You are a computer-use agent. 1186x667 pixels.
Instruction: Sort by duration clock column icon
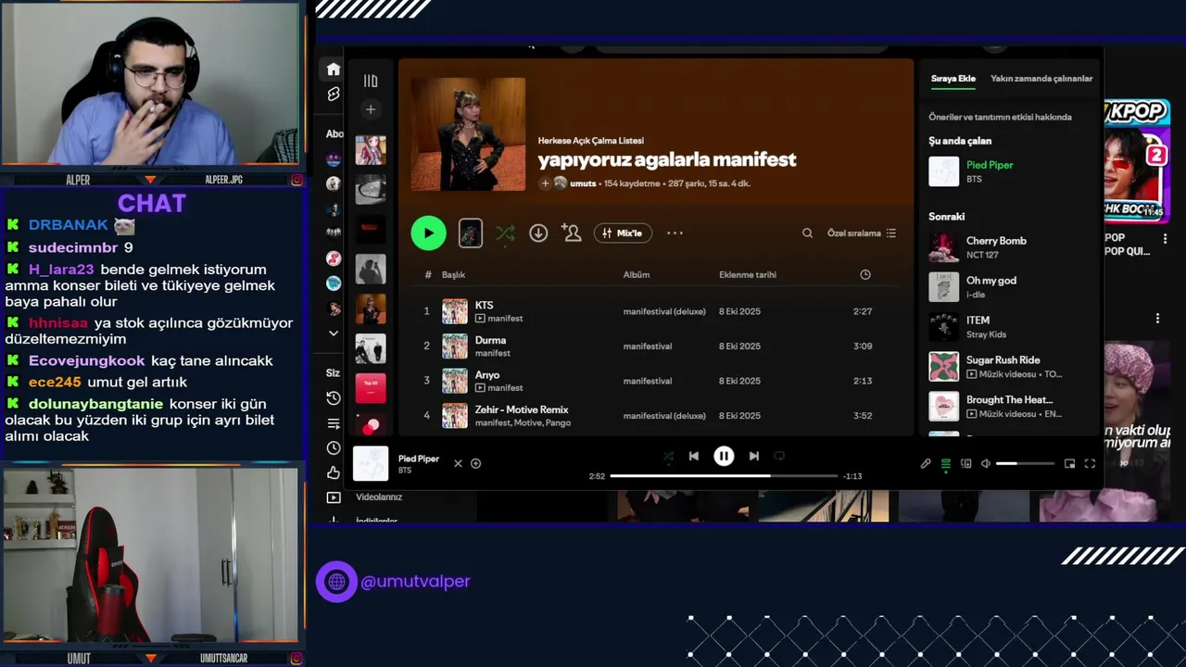point(865,275)
